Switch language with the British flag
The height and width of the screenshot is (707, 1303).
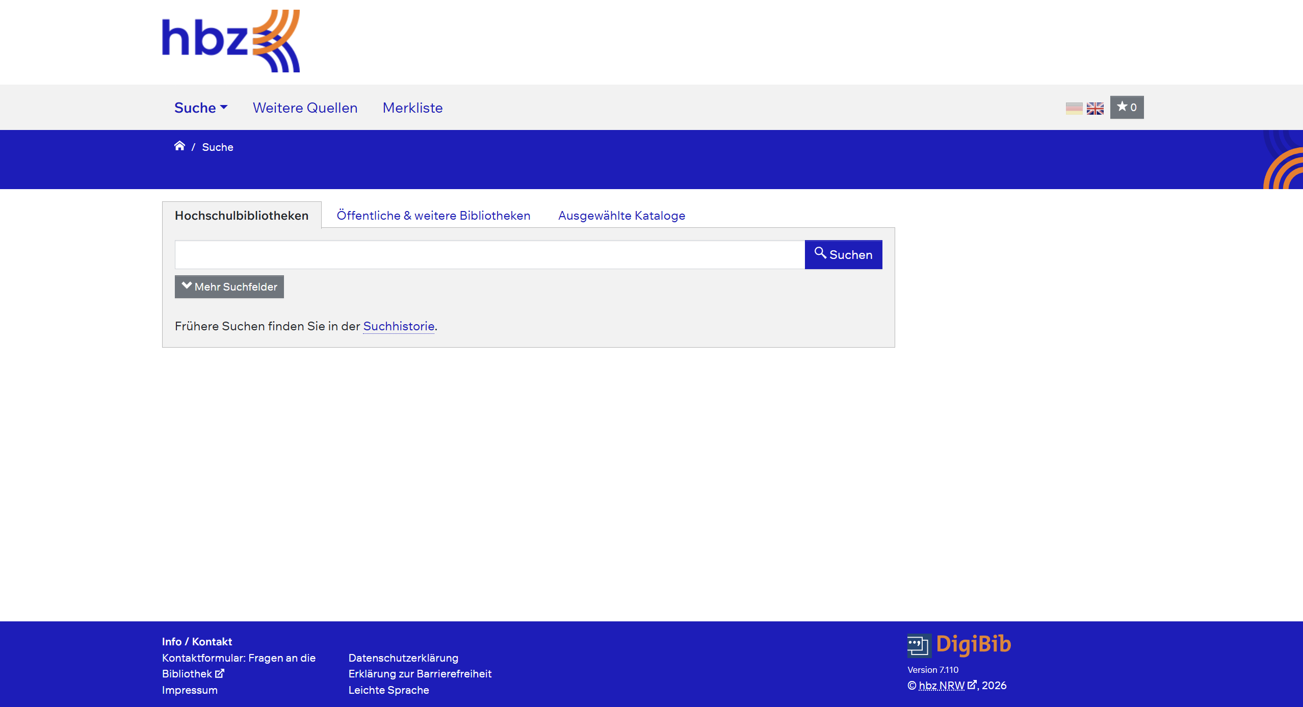tap(1095, 108)
